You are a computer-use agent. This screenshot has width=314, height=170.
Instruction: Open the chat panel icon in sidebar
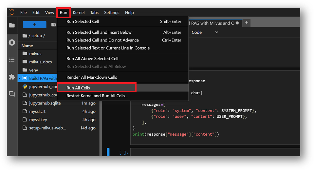coord(12,94)
